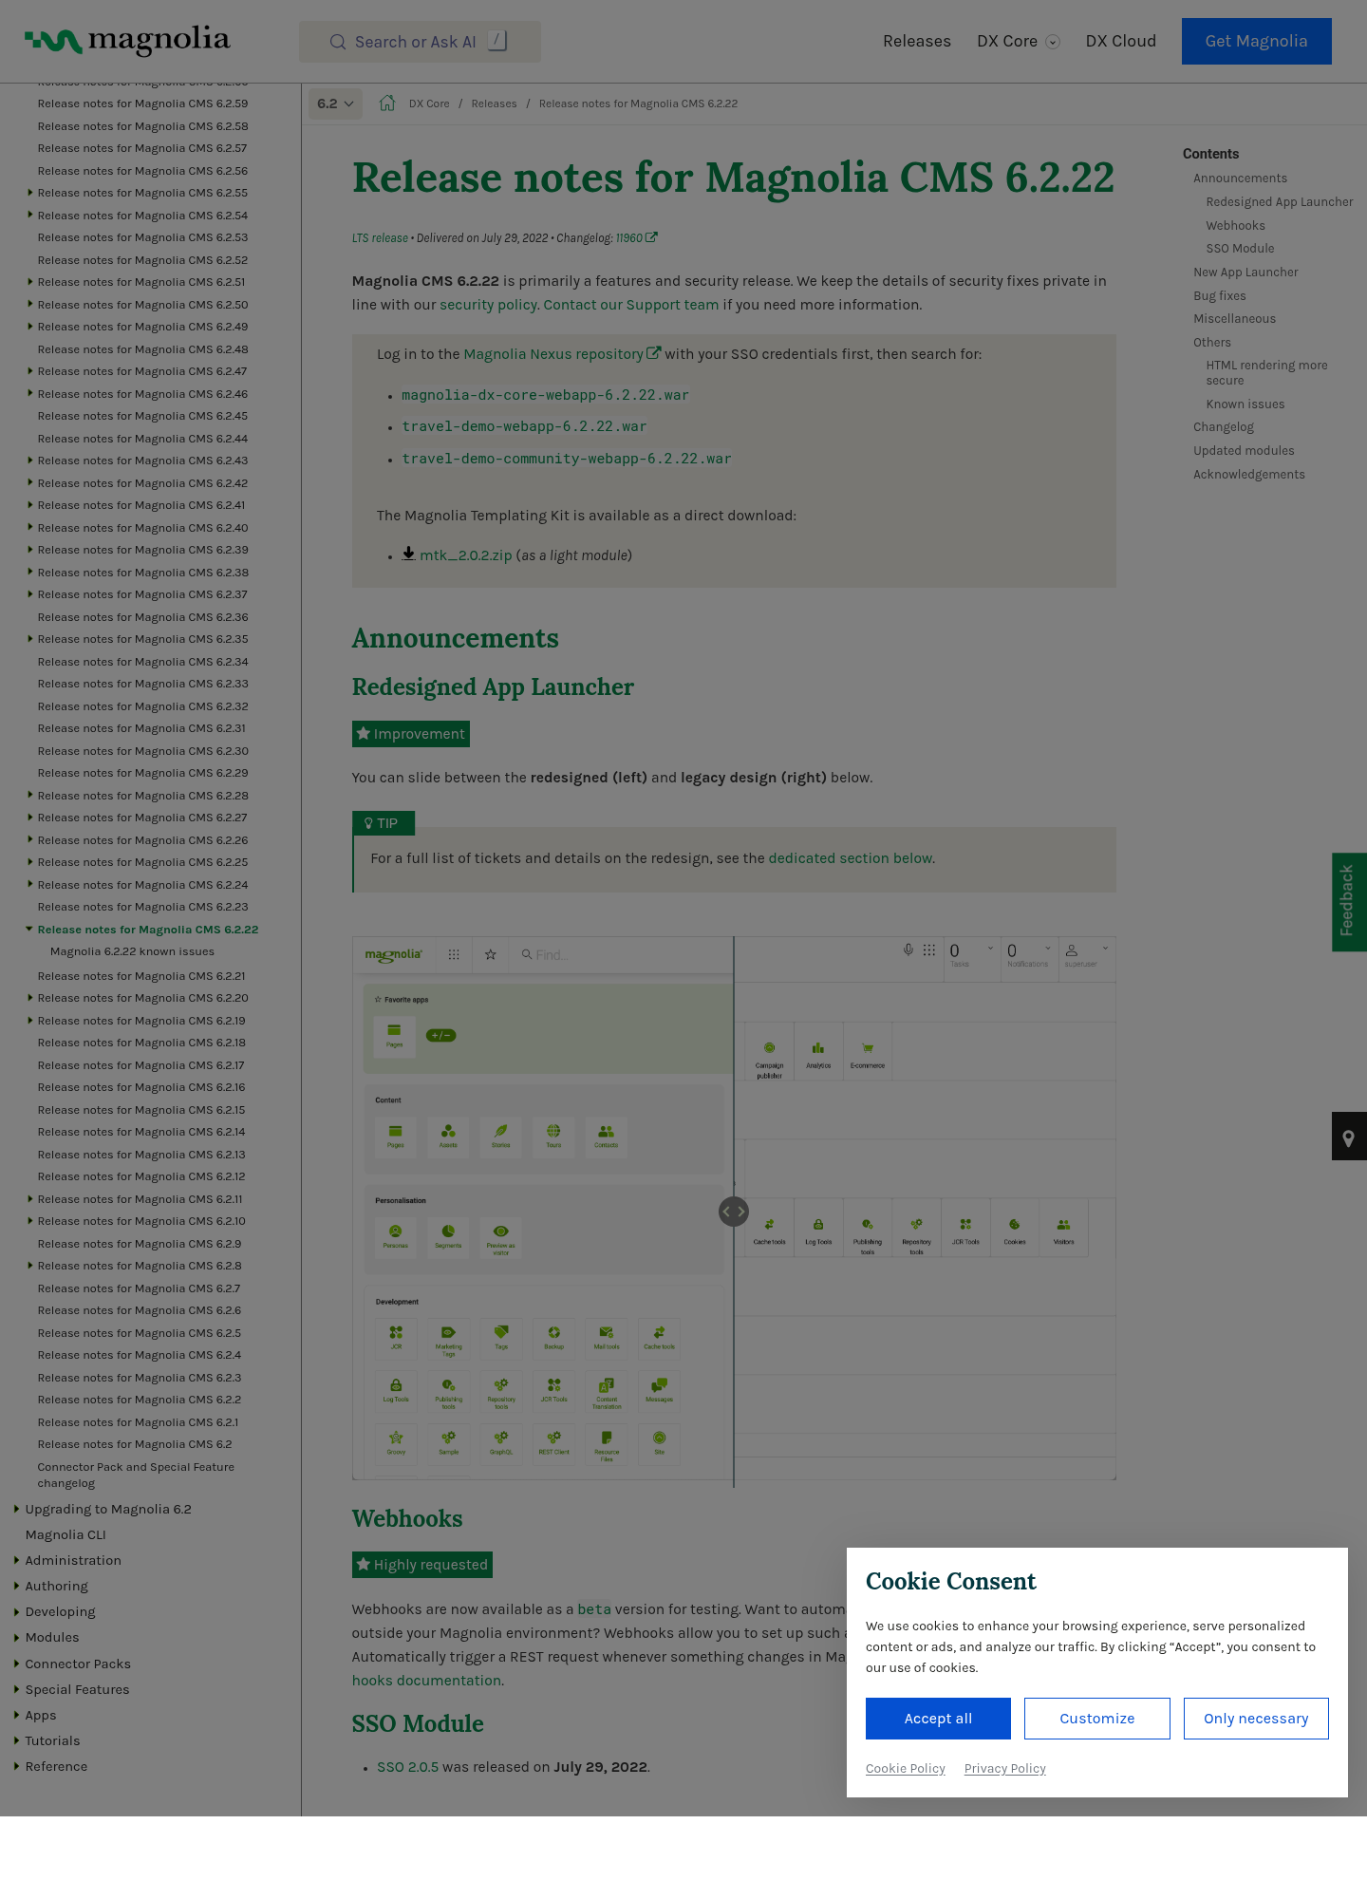
Task: Click the favorites star in launcher preview
Action: [491, 955]
